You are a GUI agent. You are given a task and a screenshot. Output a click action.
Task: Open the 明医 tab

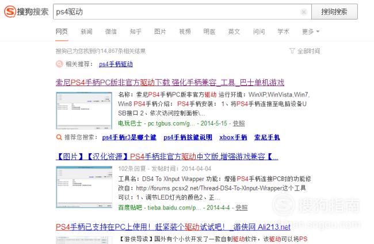tap(209, 32)
